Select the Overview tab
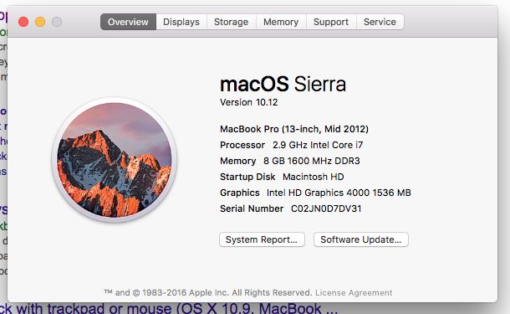 128,22
